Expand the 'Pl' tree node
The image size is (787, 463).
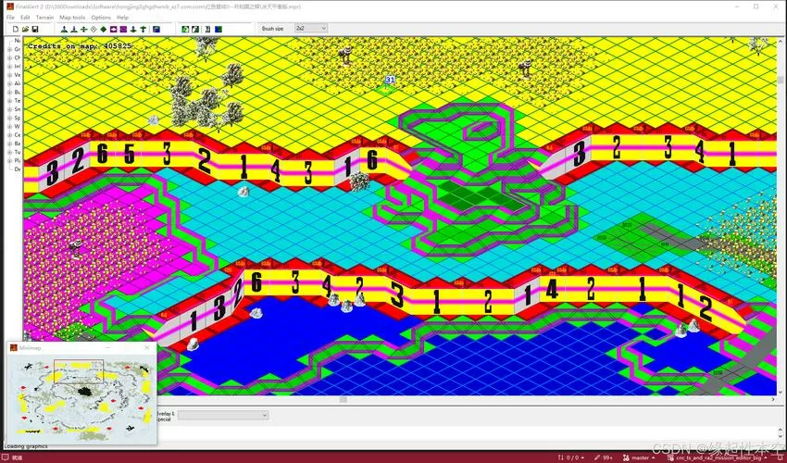pyautogui.click(x=9, y=160)
